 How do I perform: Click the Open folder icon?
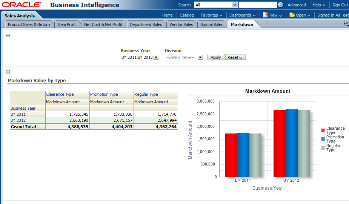click(292, 15)
